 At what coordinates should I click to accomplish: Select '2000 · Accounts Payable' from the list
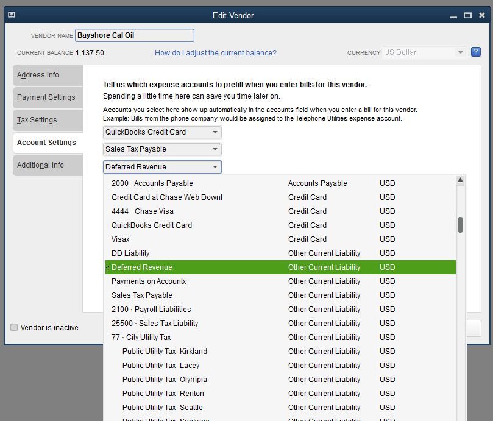tap(280, 183)
